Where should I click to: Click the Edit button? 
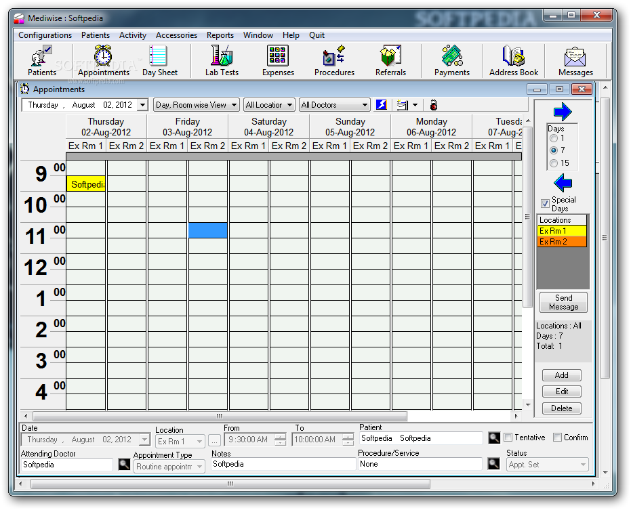click(561, 391)
